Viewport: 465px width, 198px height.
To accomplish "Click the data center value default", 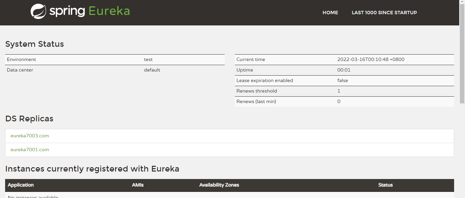I will 152,70.
